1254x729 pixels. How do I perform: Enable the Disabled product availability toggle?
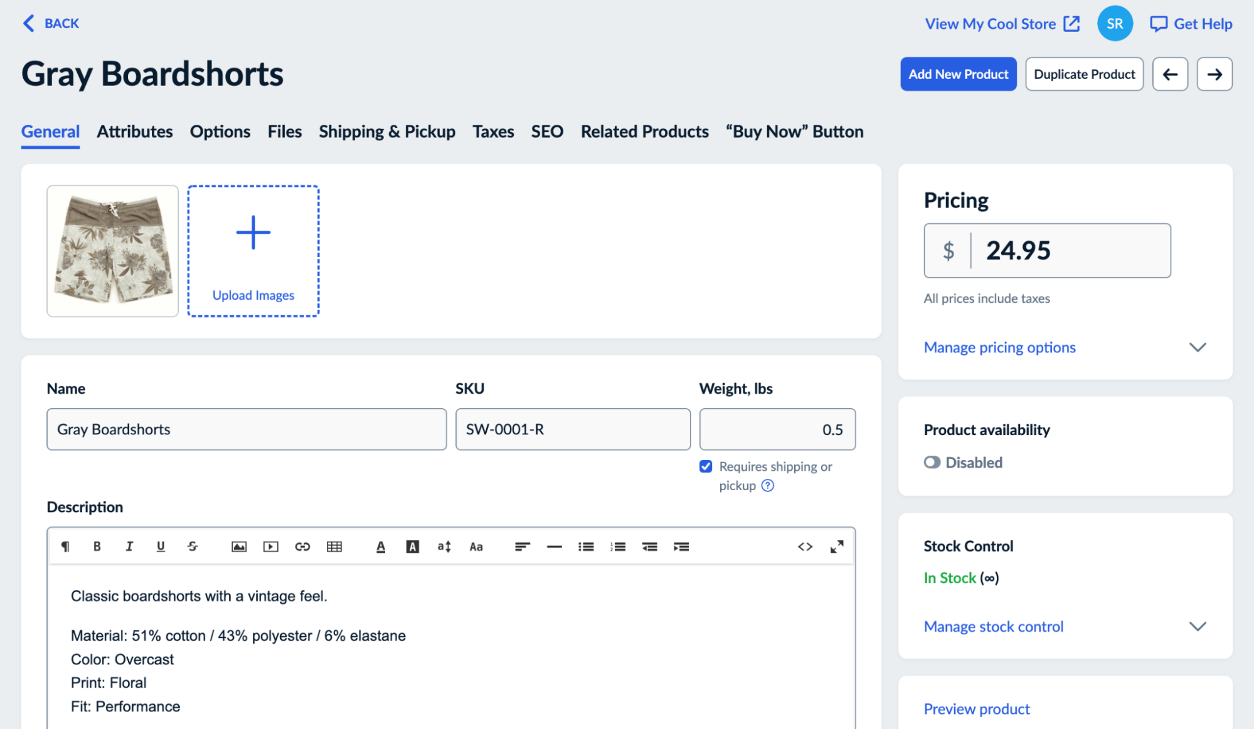[x=931, y=462]
